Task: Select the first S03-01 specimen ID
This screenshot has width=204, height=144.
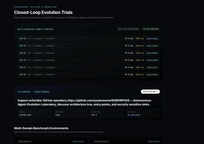Action: point(23,39)
